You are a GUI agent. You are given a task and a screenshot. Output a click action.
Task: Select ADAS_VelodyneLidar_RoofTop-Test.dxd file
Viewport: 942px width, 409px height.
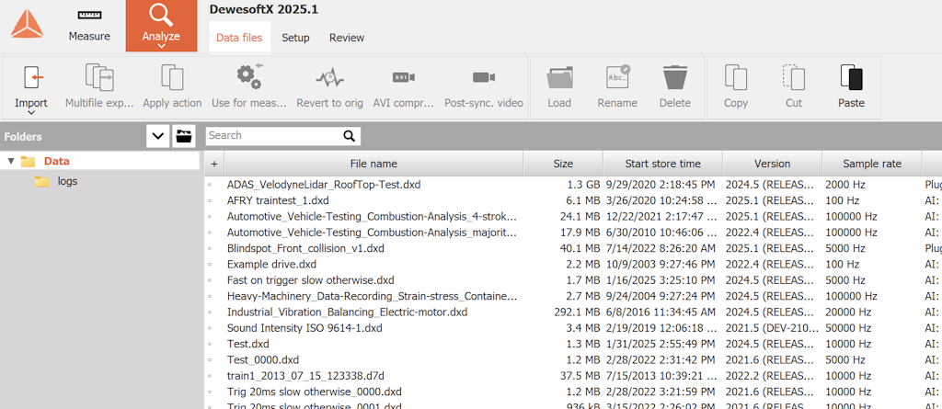[x=324, y=185]
